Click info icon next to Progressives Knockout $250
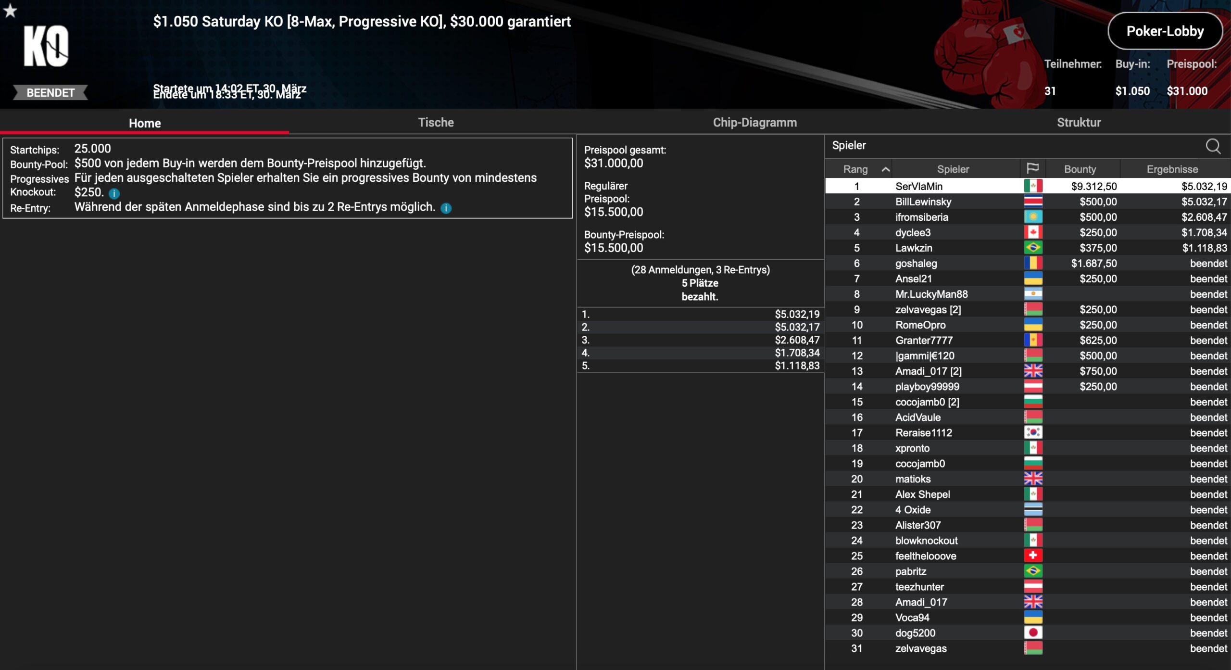The height and width of the screenshot is (670, 1231). tap(114, 193)
